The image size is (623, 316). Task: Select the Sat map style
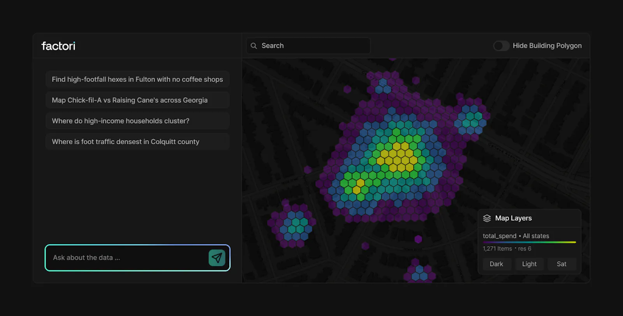[561, 264]
